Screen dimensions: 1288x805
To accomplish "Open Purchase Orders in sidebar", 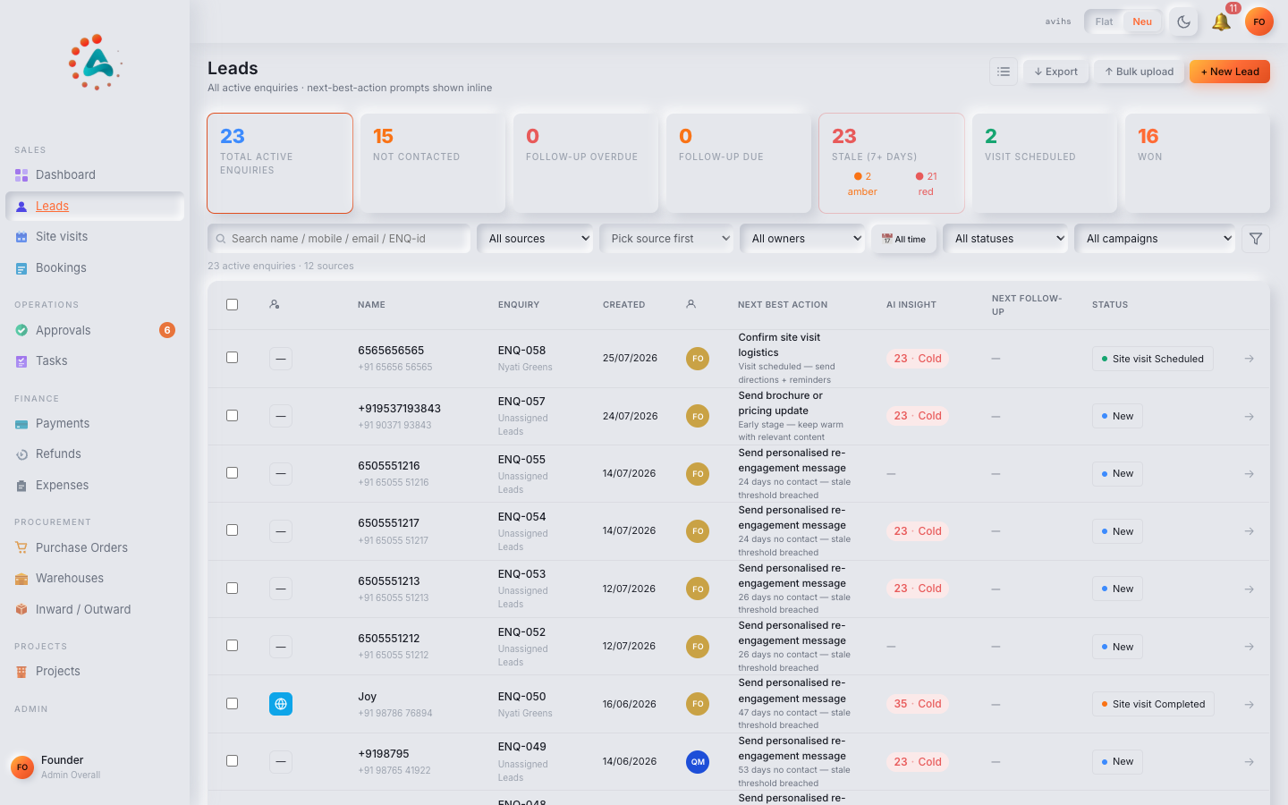I will (x=95, y=548).
